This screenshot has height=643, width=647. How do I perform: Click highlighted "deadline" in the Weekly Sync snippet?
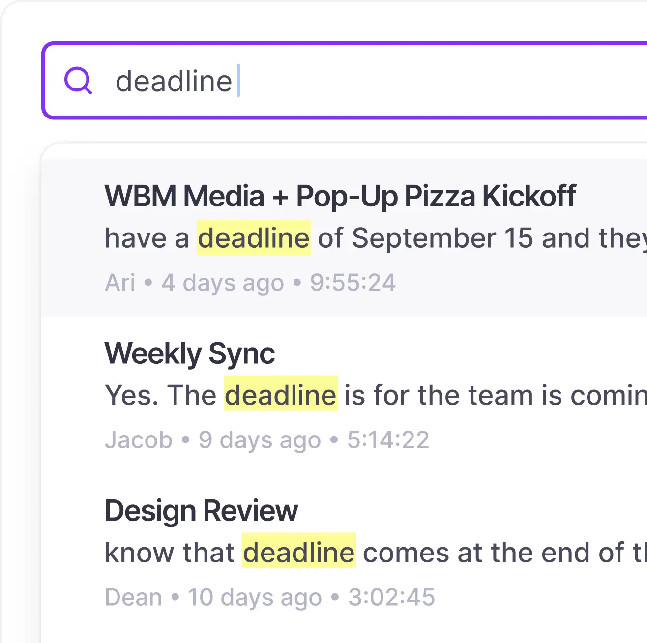coord(281,395)
